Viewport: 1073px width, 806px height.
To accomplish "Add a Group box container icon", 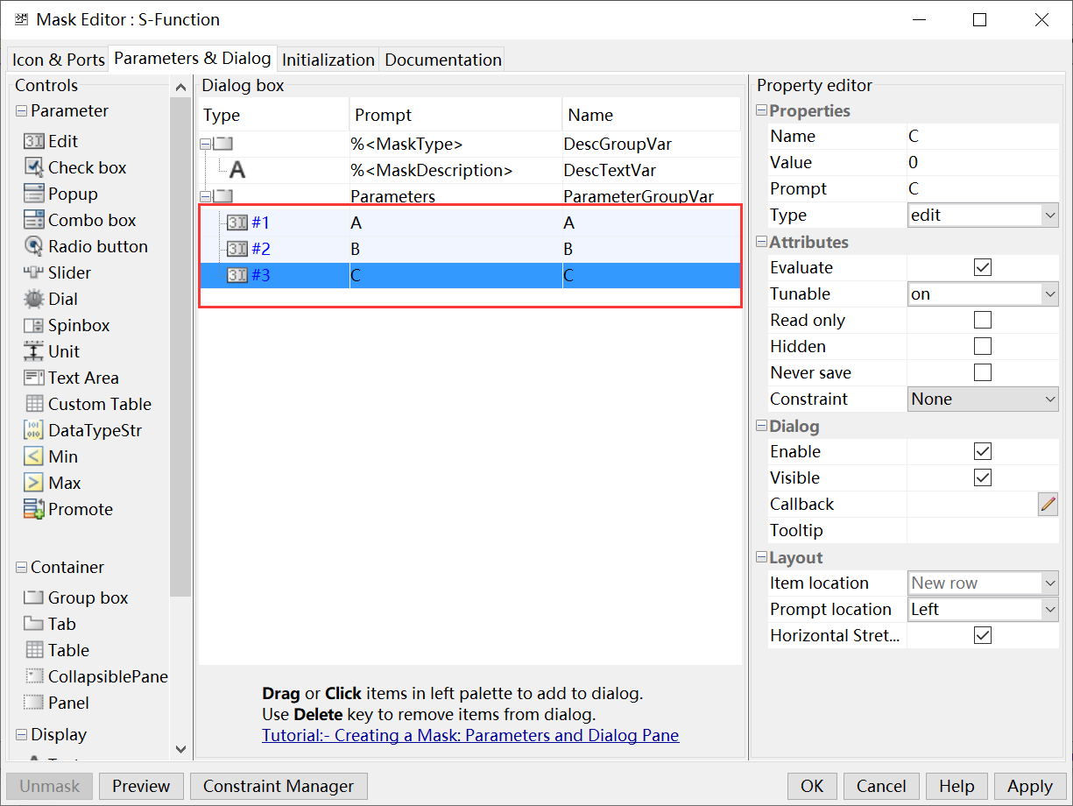I will 34,597.
